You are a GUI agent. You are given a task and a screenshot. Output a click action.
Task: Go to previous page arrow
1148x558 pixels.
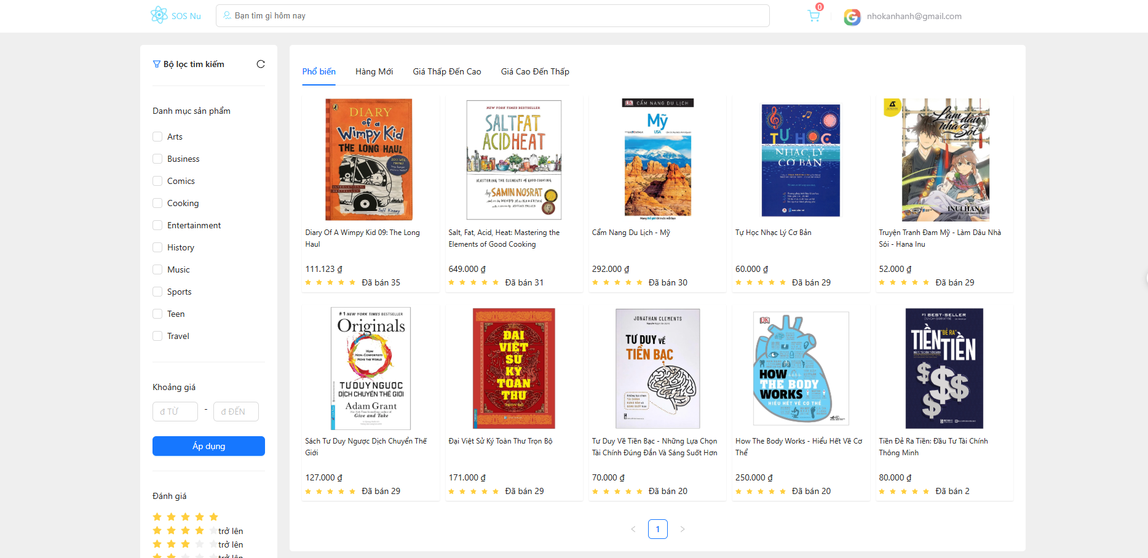click(x=633, y=529)
